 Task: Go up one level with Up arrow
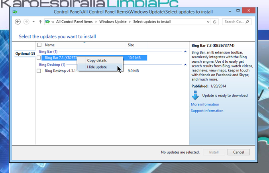(40, 22)
